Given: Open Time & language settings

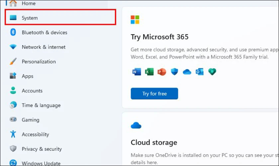Looking at the screenshot, I should pyautogui.click(x=41, y=105).
